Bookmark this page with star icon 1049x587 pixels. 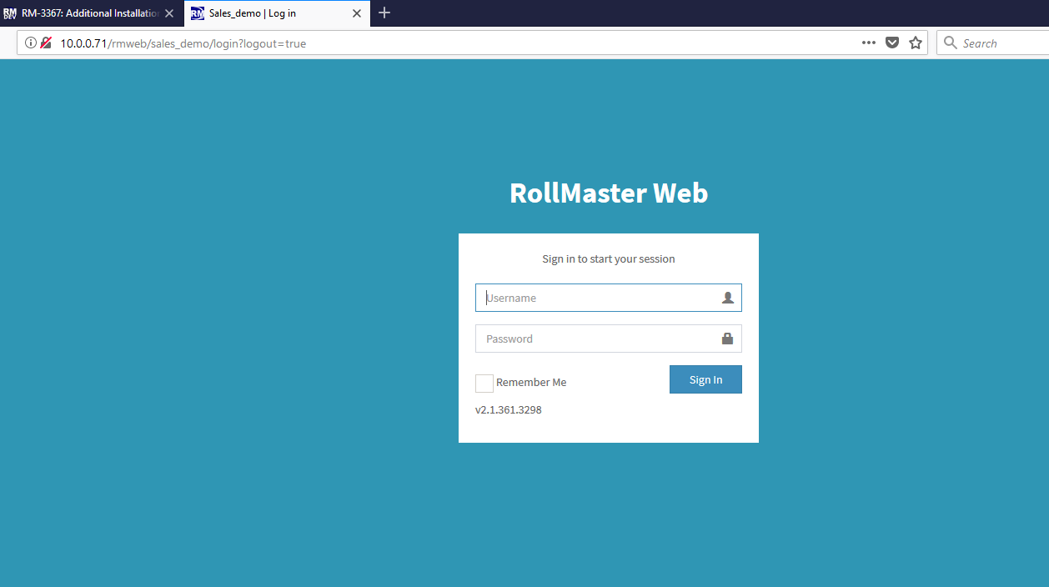pyautogui.click(x=916, y=43)
